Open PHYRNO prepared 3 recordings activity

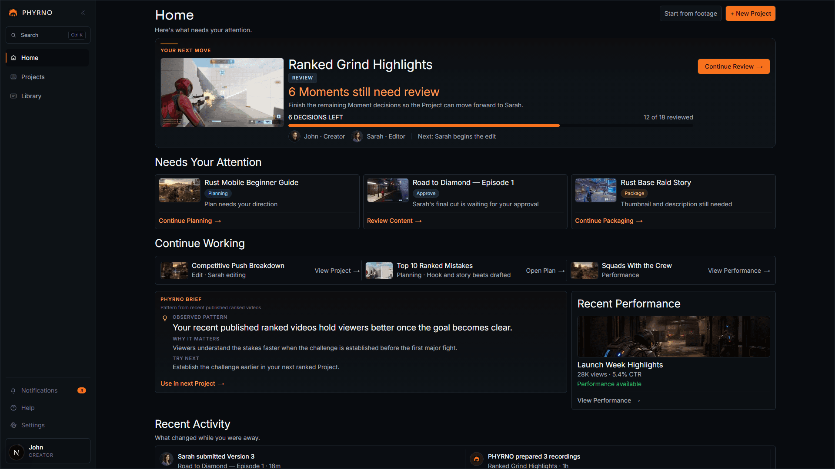pos(620,459)
